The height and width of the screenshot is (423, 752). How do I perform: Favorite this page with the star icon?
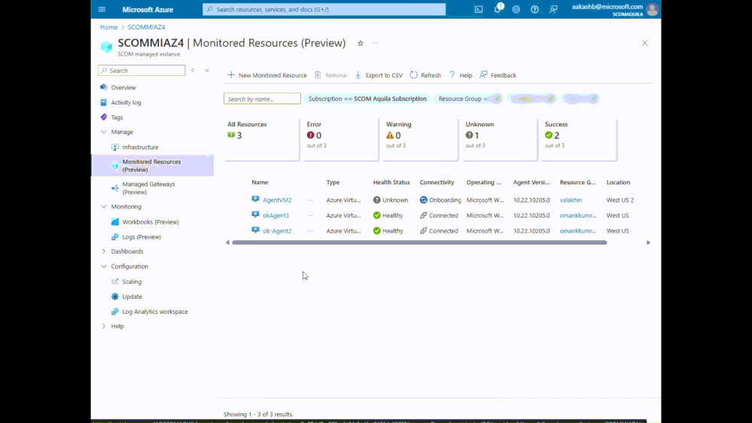(x=361, y=43)
